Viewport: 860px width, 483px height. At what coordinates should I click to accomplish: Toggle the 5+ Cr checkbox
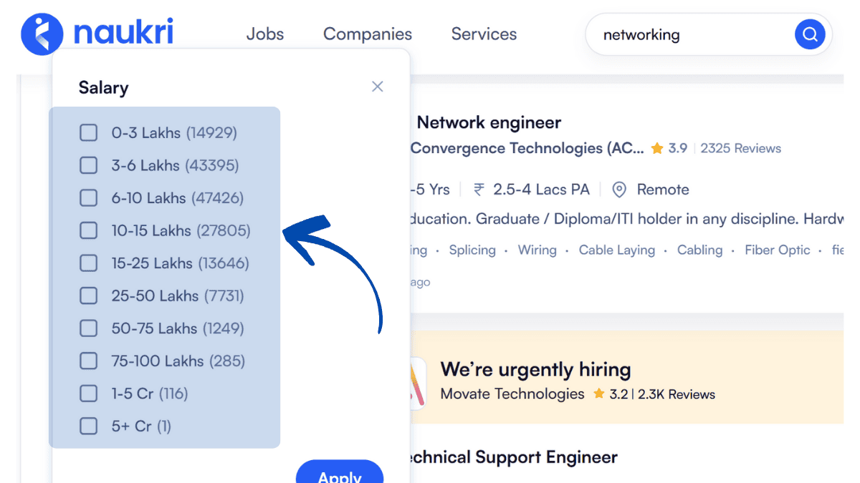click(88, 426)
